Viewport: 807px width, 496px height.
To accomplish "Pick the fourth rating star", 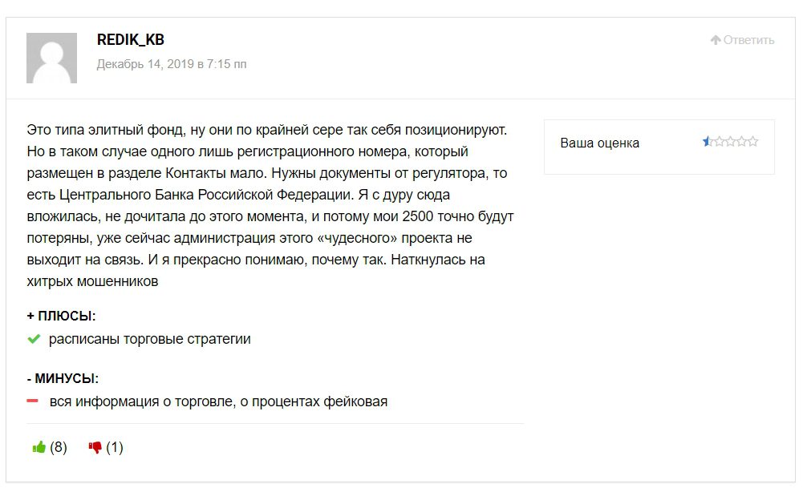I will (x=741, y=143).
